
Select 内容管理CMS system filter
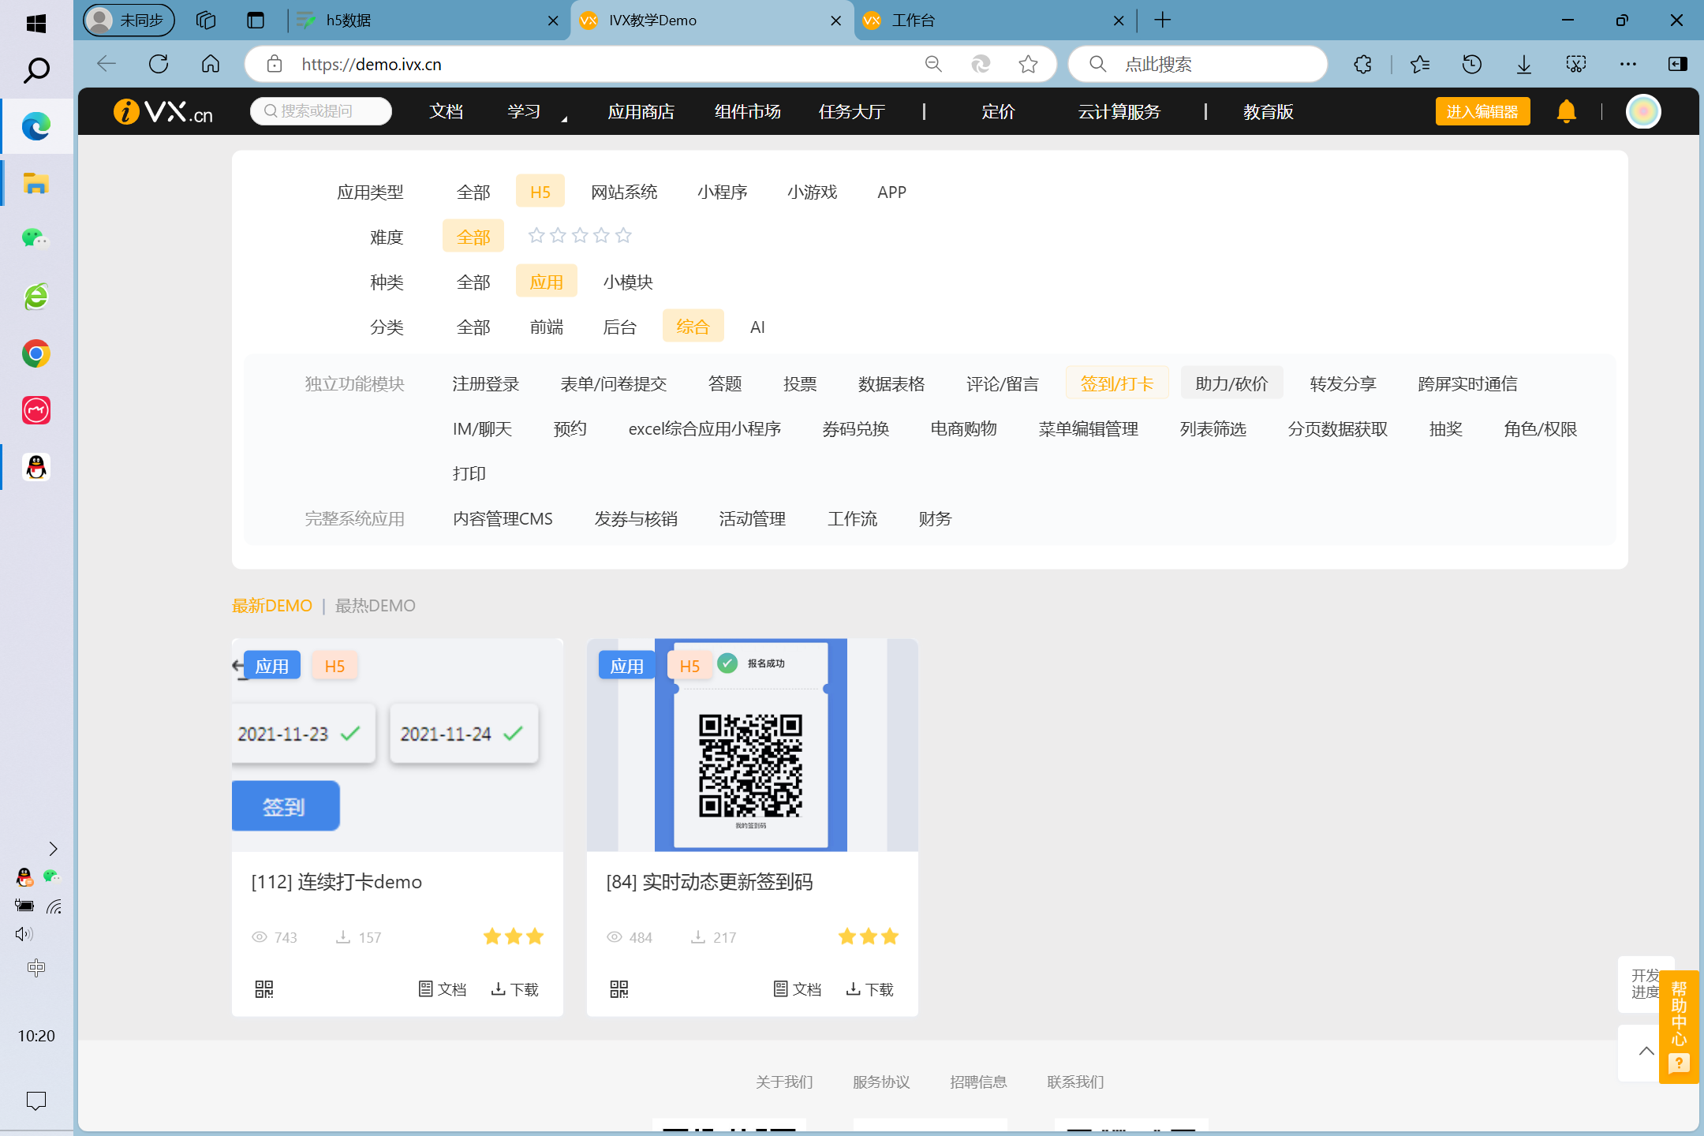point(503,518)
